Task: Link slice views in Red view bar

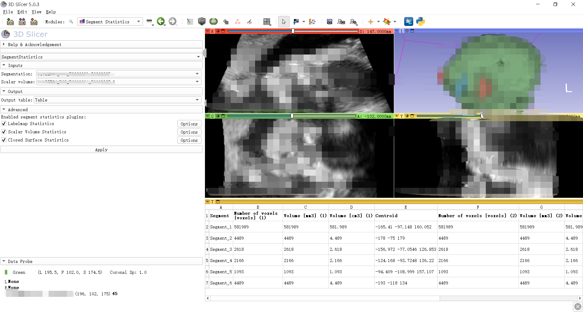Action: [x=218, y=31]
